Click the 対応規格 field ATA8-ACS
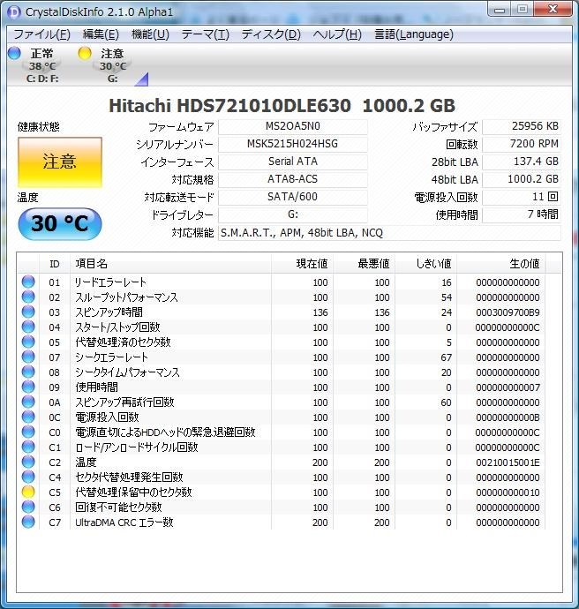This screenshot has width=579, height=609. pyautogui.click(x=293, y=179)
